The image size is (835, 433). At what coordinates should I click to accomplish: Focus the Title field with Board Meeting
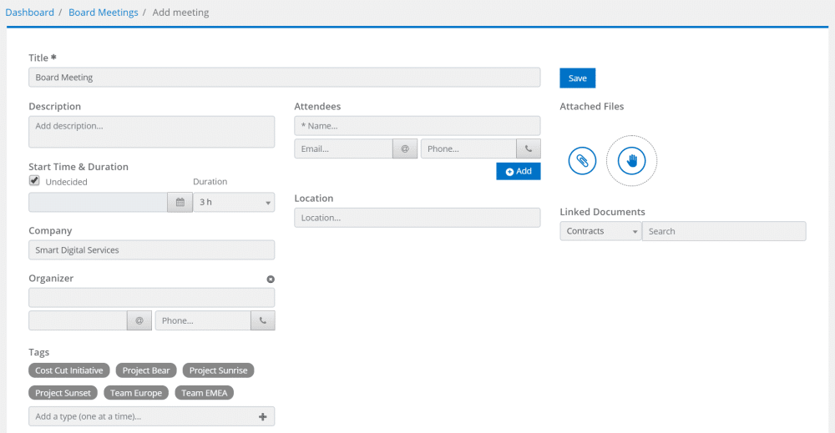(285, 78)
